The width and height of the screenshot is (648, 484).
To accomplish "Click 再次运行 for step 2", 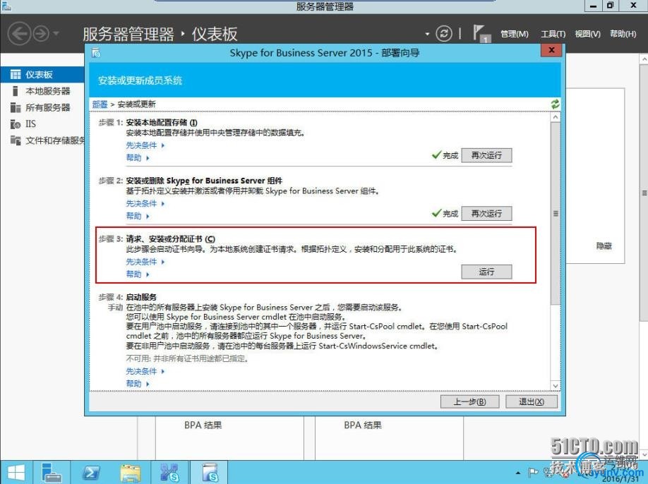I will click(x=486, y=214).
